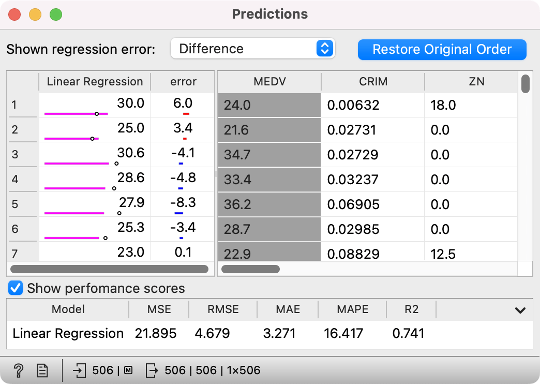Click the vertical scrollbar thumb
The width and height of the screenshot is (540, 384).
525,84
